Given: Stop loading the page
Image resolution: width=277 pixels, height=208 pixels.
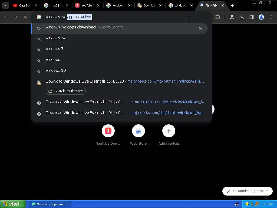Looking at the screenshot, I should [x=25, y=17].
